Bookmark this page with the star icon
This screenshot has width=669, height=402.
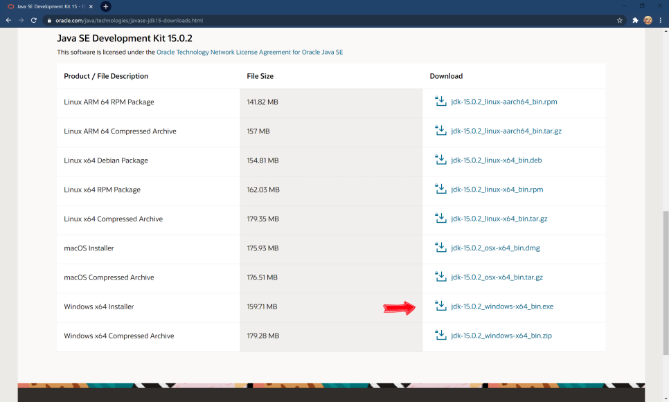620,20
